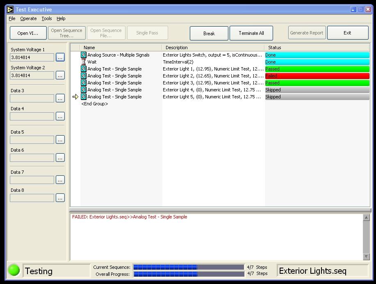
Task: Open the Operate menu
Action: [28, 18]
